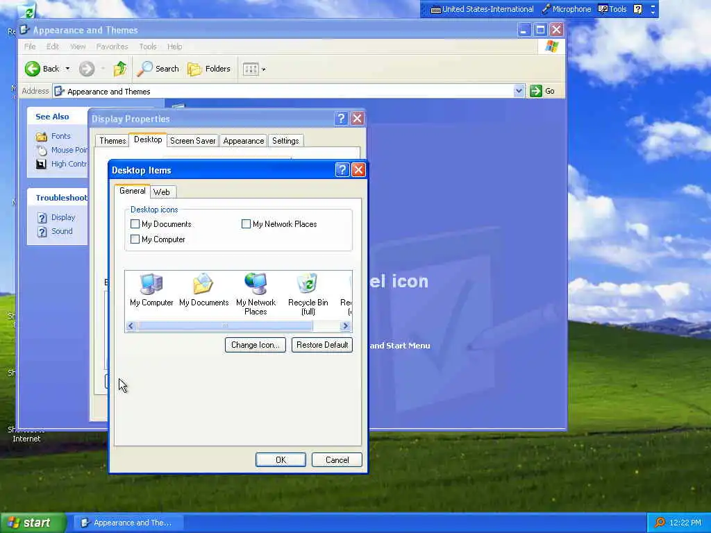Open the Back button history dropdown arrow

[x=67, y=69]
